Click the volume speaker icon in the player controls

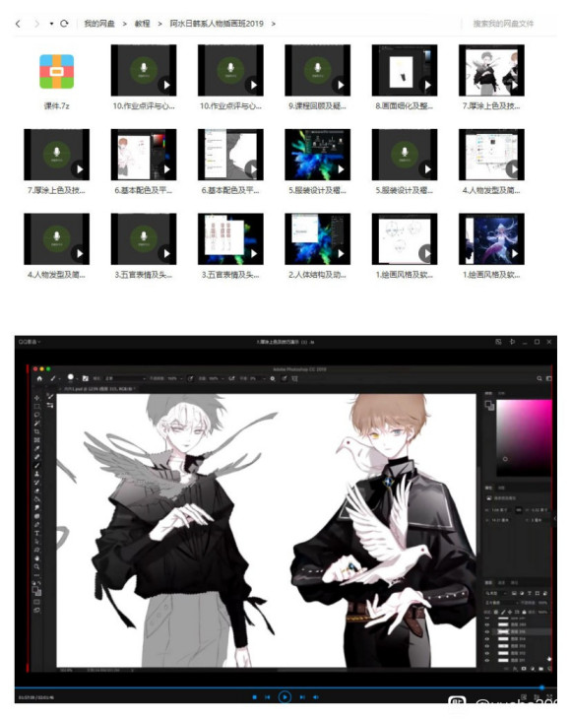316,697
